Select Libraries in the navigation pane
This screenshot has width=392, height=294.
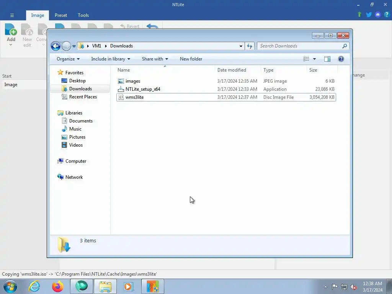[x=73, y=113]
